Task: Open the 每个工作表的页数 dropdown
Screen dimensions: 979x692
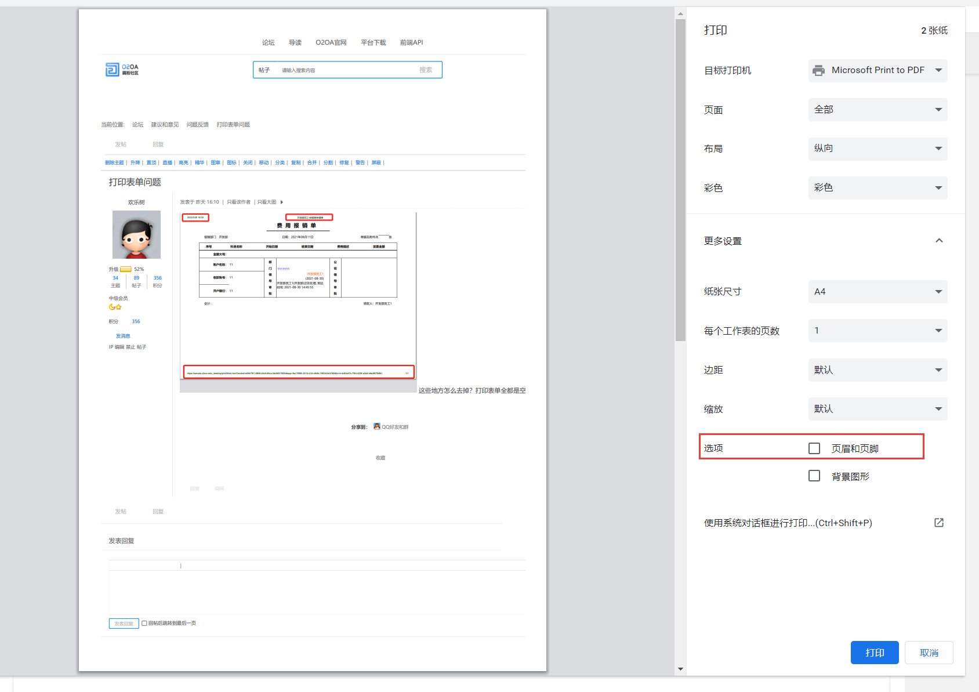Action: tap(878, 331)
